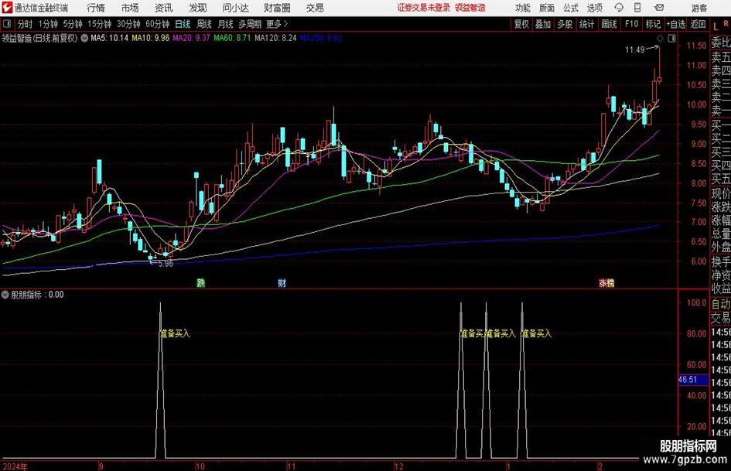Click the customer service headset icon
This screenshot has height=471, width=731.
(x=619, y=8)
